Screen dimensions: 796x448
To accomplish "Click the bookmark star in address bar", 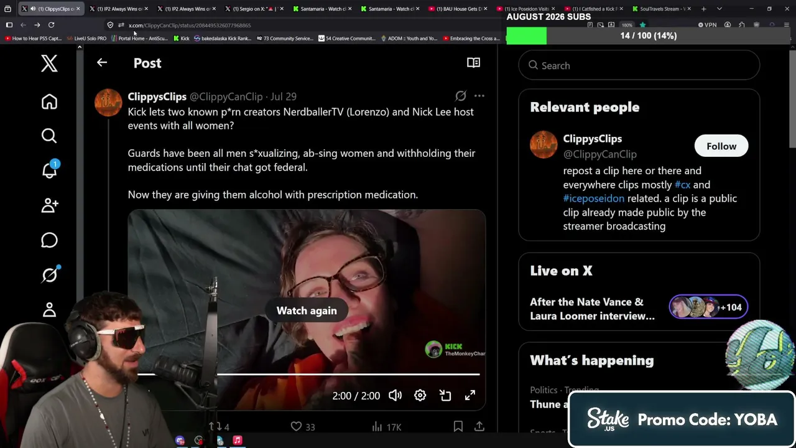I will 642,25.
